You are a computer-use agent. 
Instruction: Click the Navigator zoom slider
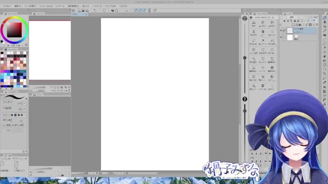coord(37,87)
